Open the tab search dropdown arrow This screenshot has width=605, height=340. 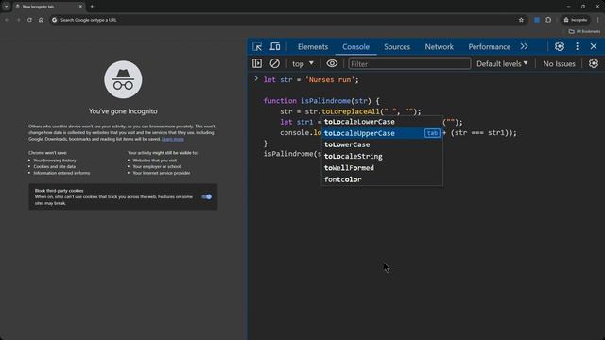[7, 7]
